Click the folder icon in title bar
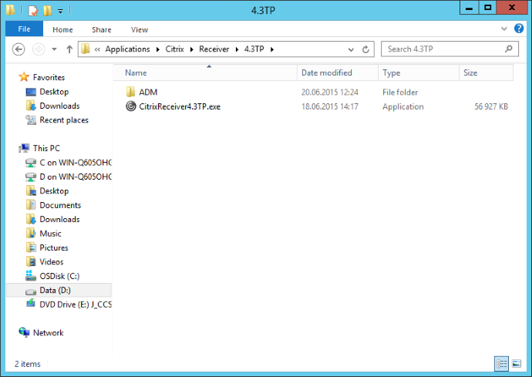Screen dimensions: 532x377 click(x=11, y=10)
